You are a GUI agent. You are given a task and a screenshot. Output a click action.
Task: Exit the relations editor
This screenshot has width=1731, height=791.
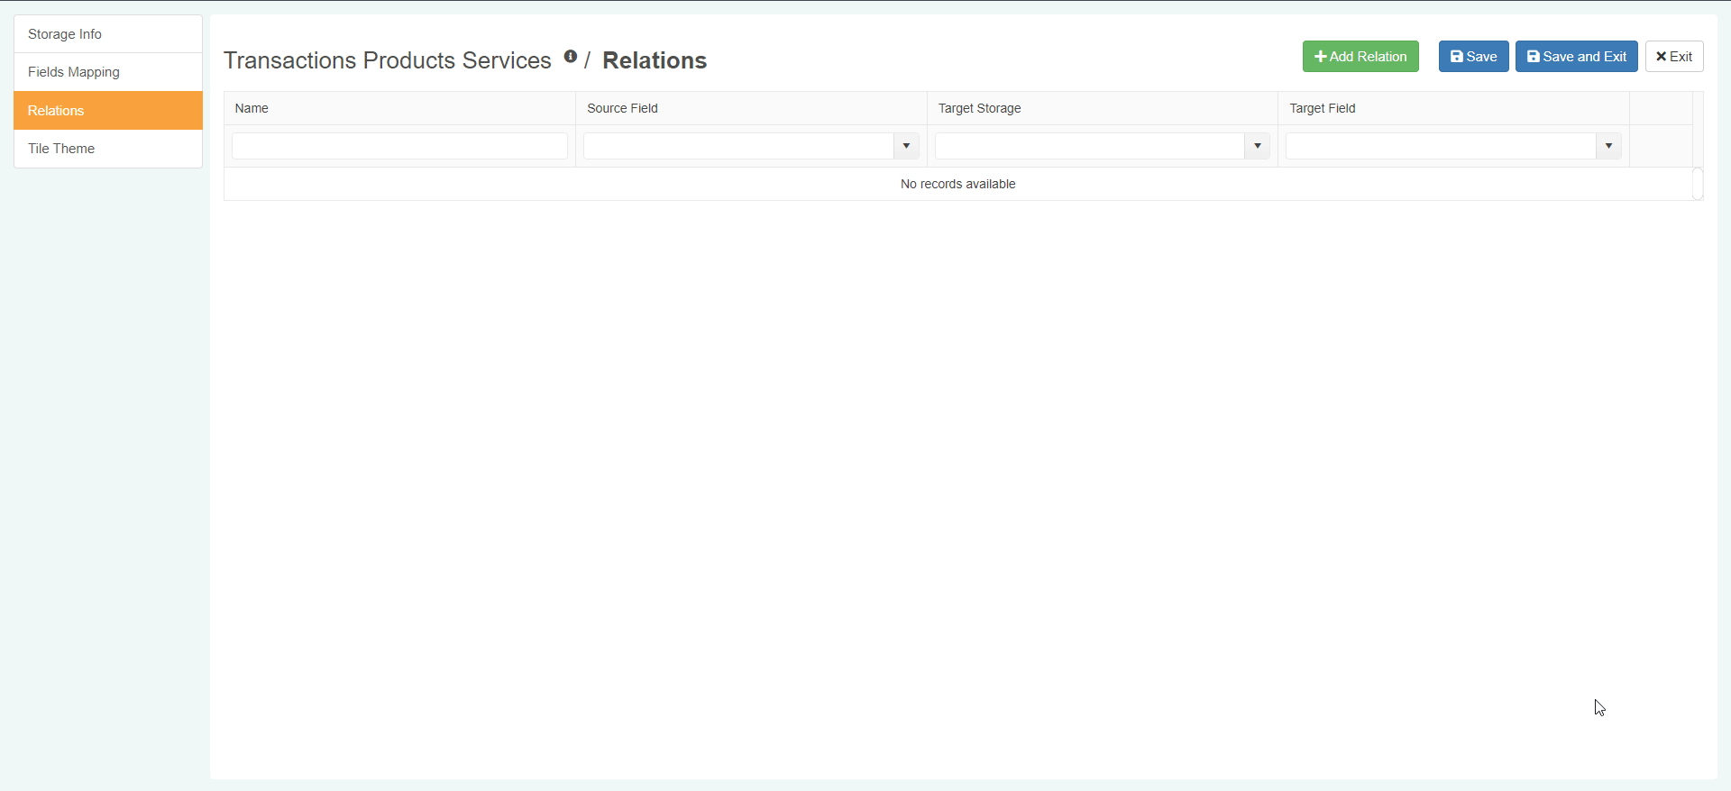[x=1673, y=57]
